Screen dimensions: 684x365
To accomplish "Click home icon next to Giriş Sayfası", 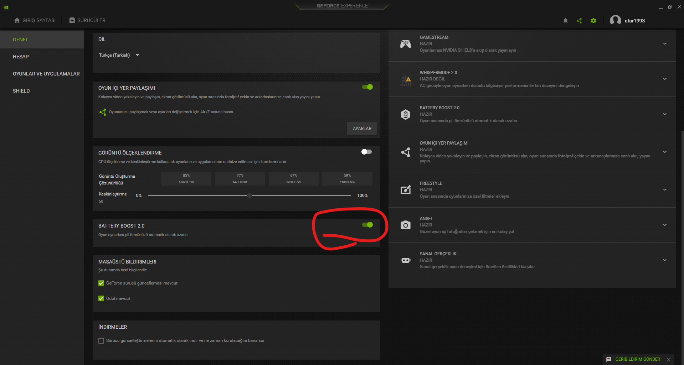I will pyautogui.click(x=17, y=20).
